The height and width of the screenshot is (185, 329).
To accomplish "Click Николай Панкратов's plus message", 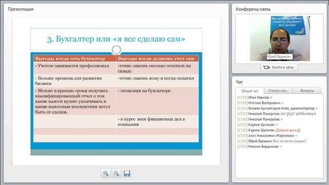I will (260, 119).
